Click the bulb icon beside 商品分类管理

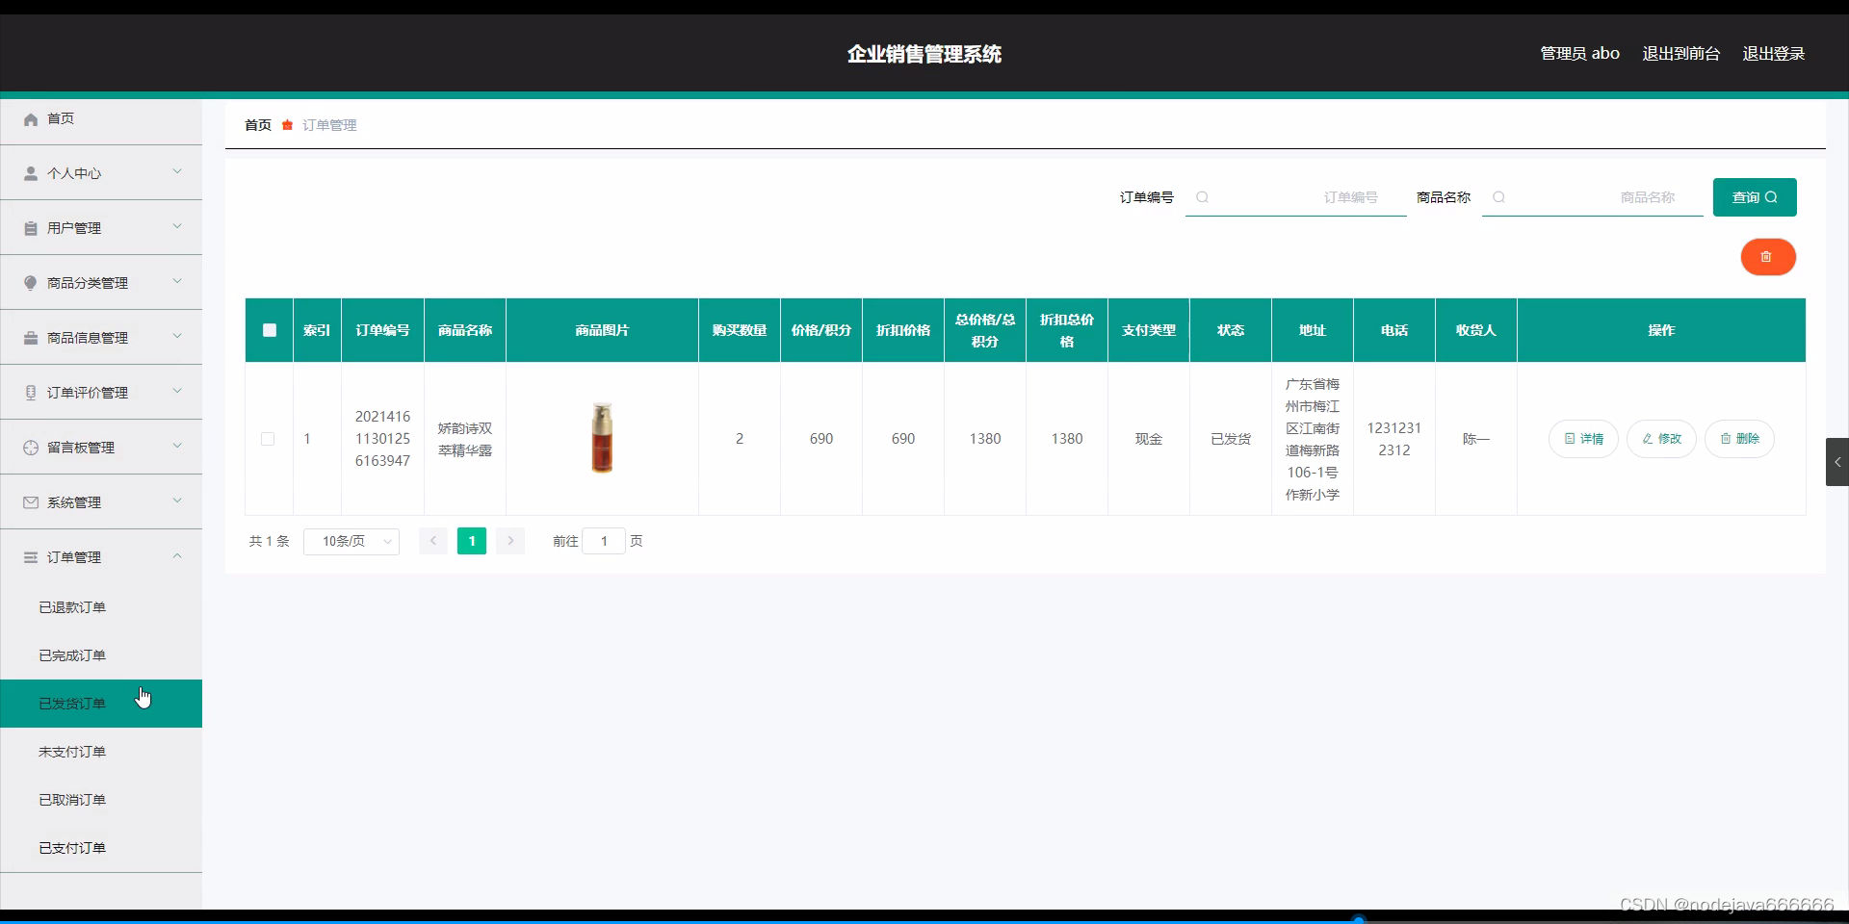tap(31, 284)
